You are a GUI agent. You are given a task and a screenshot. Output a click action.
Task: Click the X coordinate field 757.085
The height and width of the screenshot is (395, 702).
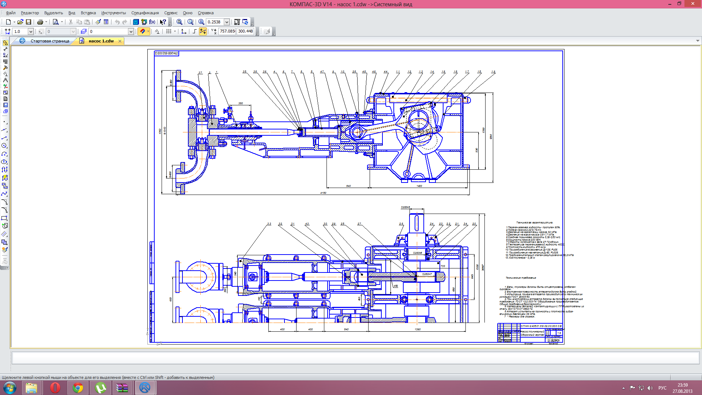pos(227,31)
